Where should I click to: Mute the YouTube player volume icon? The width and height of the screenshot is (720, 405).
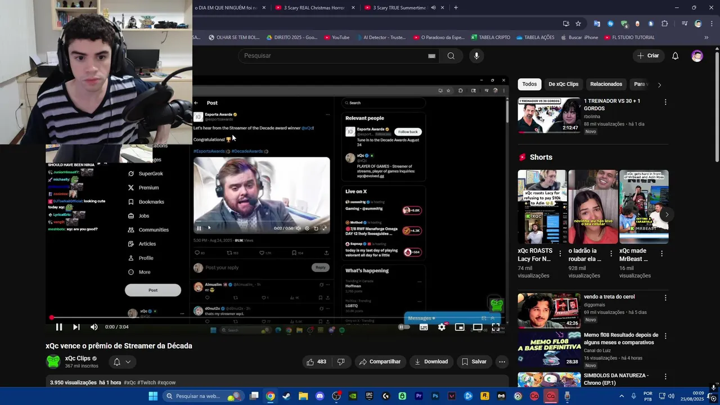94,327
